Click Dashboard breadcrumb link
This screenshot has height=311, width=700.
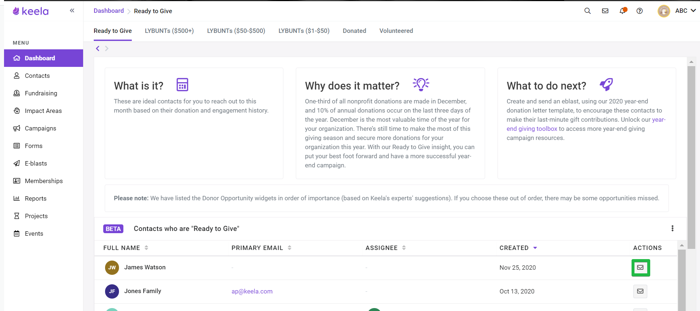[109, 11]
